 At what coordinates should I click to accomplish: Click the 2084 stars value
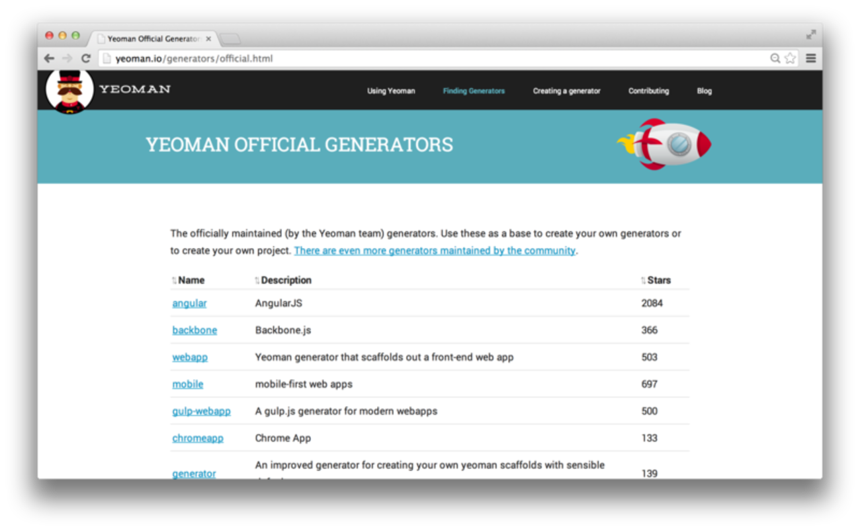[x=652, y=304]
